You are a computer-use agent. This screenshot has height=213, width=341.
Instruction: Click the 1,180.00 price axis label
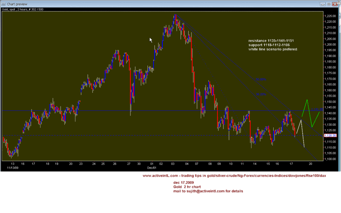point(331,67)
